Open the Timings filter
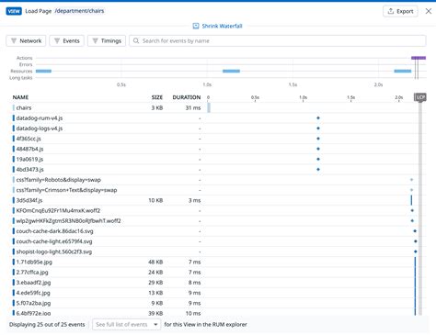This screenshot has height=335, width=436. tap(107, 40)
